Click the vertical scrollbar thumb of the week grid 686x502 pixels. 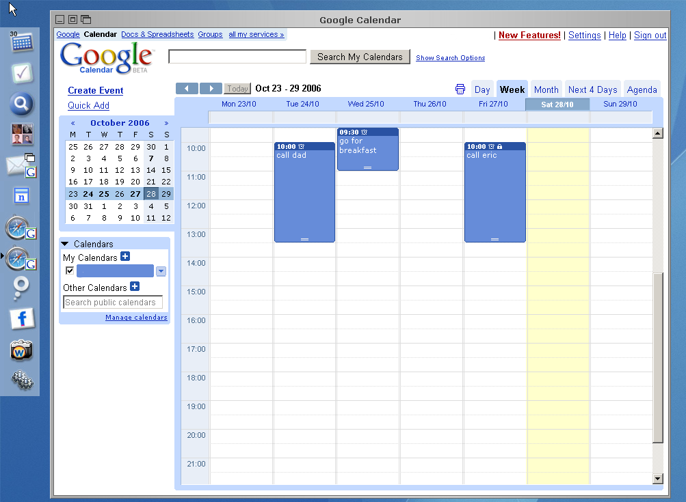tap(657, 357)
